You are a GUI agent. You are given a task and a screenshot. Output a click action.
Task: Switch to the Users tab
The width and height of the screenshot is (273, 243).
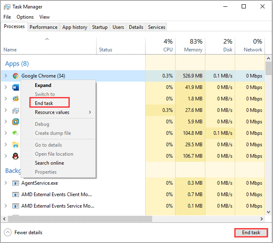tap(118, 27)
